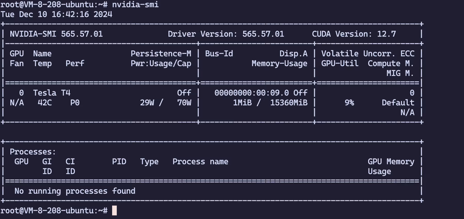The width and height of the screenshot is (464, 219).
Task: Click the Volatile Uncorr. ECC header
Action: coord(368,53)
